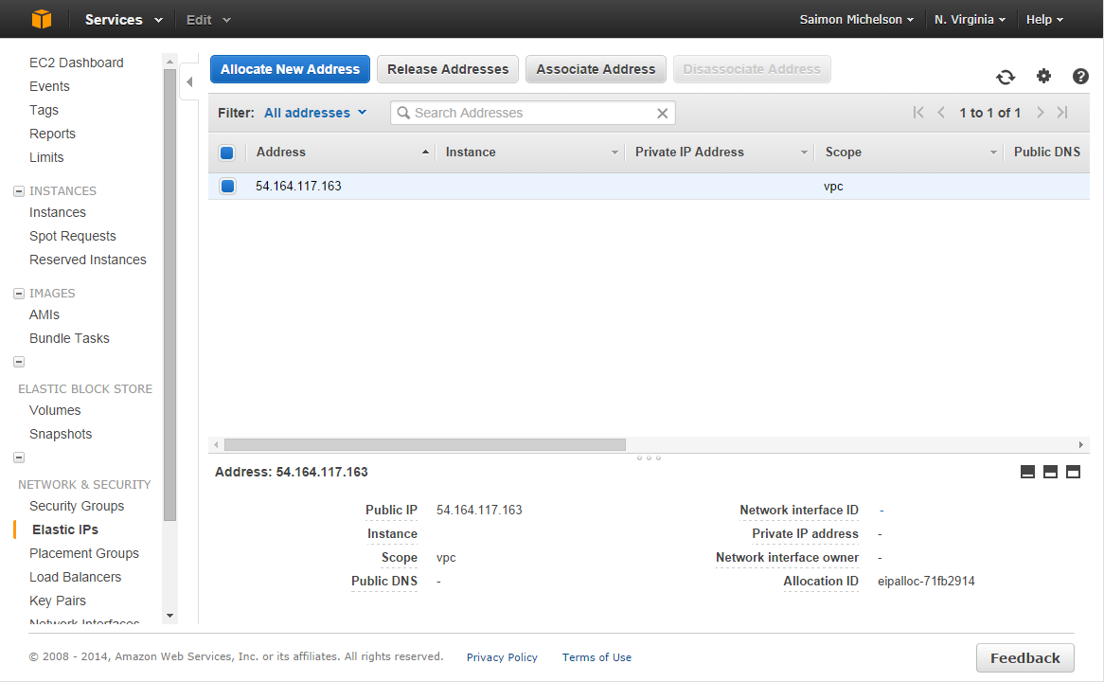Toggle checkbox for 54.164.117.163 row
This screenshot has width=1104, height=682.
227,186
